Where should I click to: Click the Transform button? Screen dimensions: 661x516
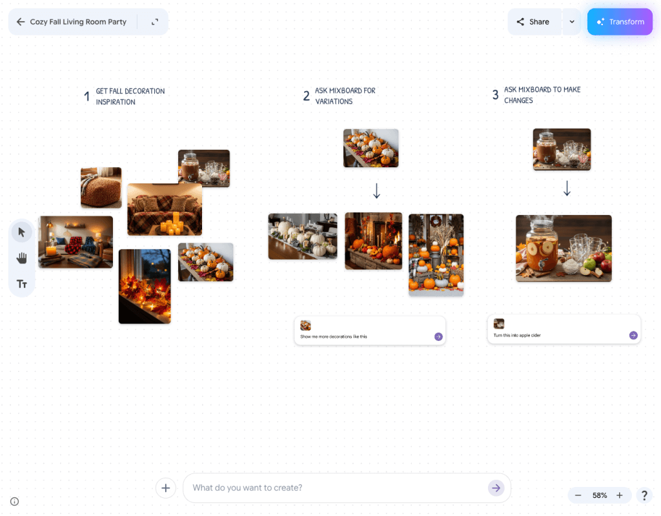[620, 21]
